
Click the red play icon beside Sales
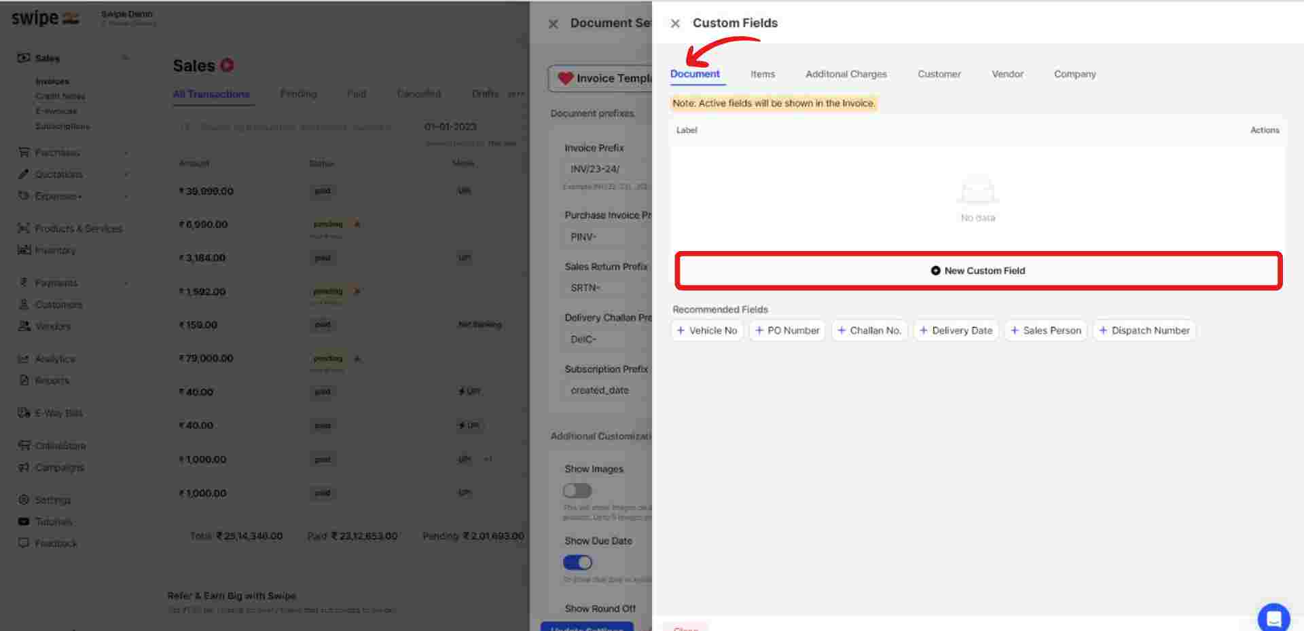pos(228,65)
